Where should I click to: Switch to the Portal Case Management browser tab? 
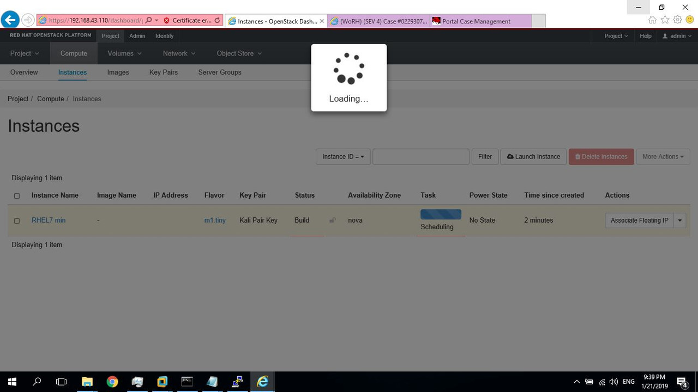(x=480, y=21)
